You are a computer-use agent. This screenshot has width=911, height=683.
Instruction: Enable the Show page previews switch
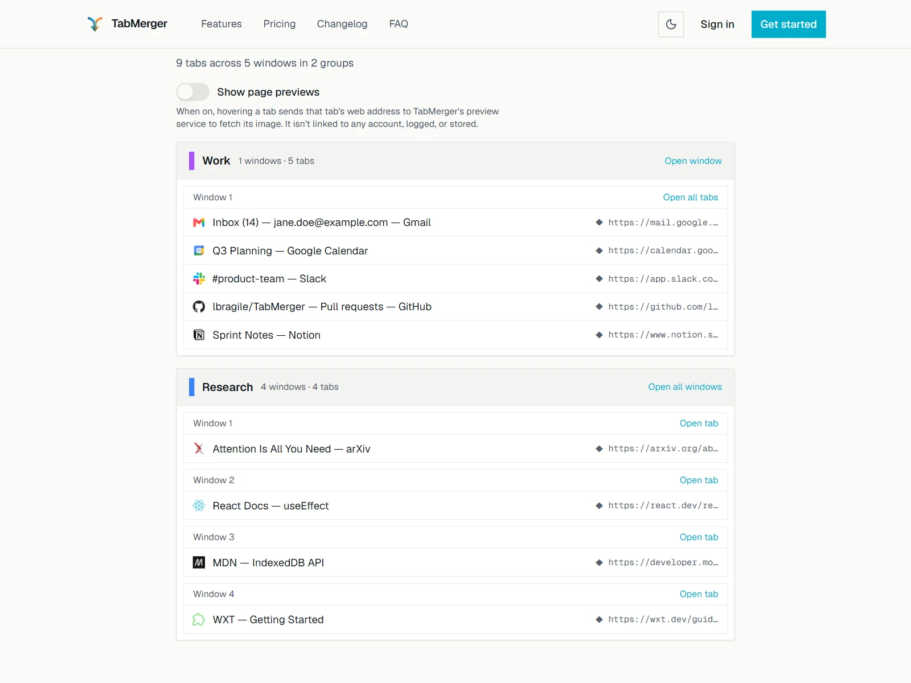click(x=192, y=92)
